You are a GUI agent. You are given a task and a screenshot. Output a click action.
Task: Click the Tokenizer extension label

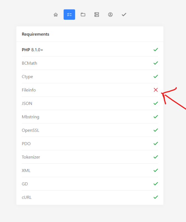tap(31, 157)
